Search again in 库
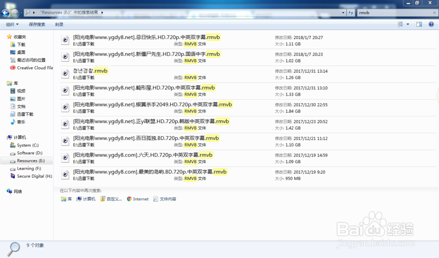Image resolution: width=439 pixels, height=258 pixels. (x=66, y=199)
